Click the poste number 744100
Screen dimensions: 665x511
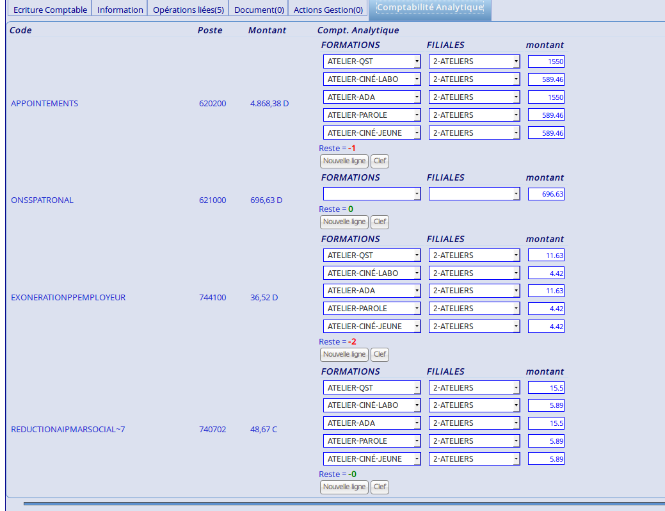(212, 297)
